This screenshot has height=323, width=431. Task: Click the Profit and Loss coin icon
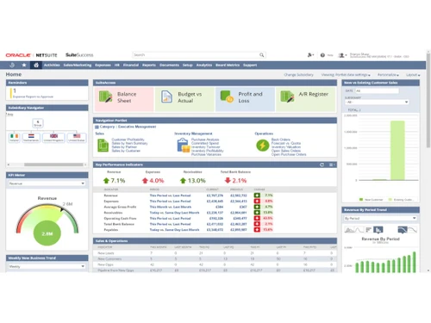(x=227, y=96)
